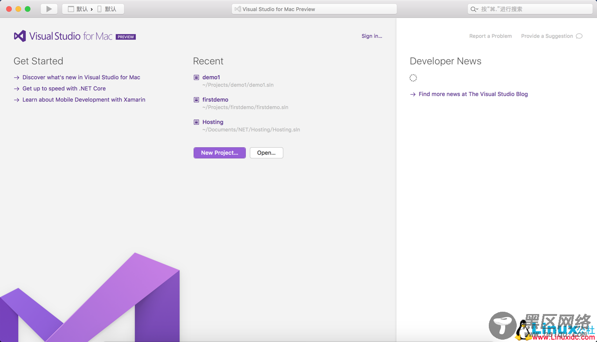This screenshot has height=342, width=597.
Task: Open the recent Hosting solution
Action: (213, 122)
